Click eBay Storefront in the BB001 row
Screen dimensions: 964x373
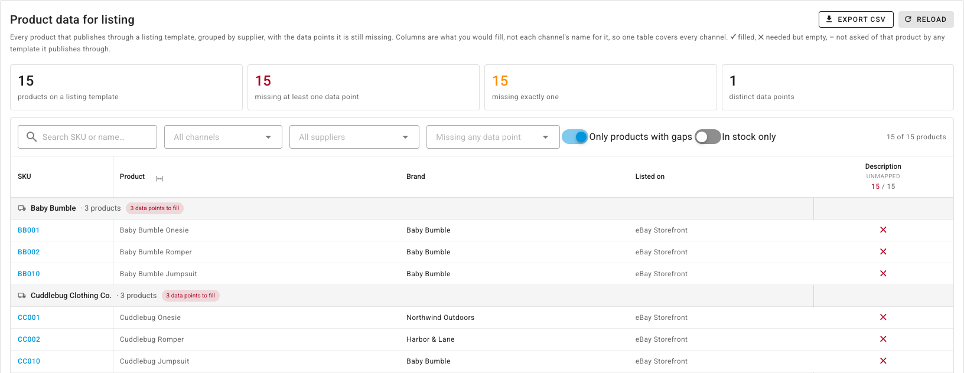coord(662,230)
